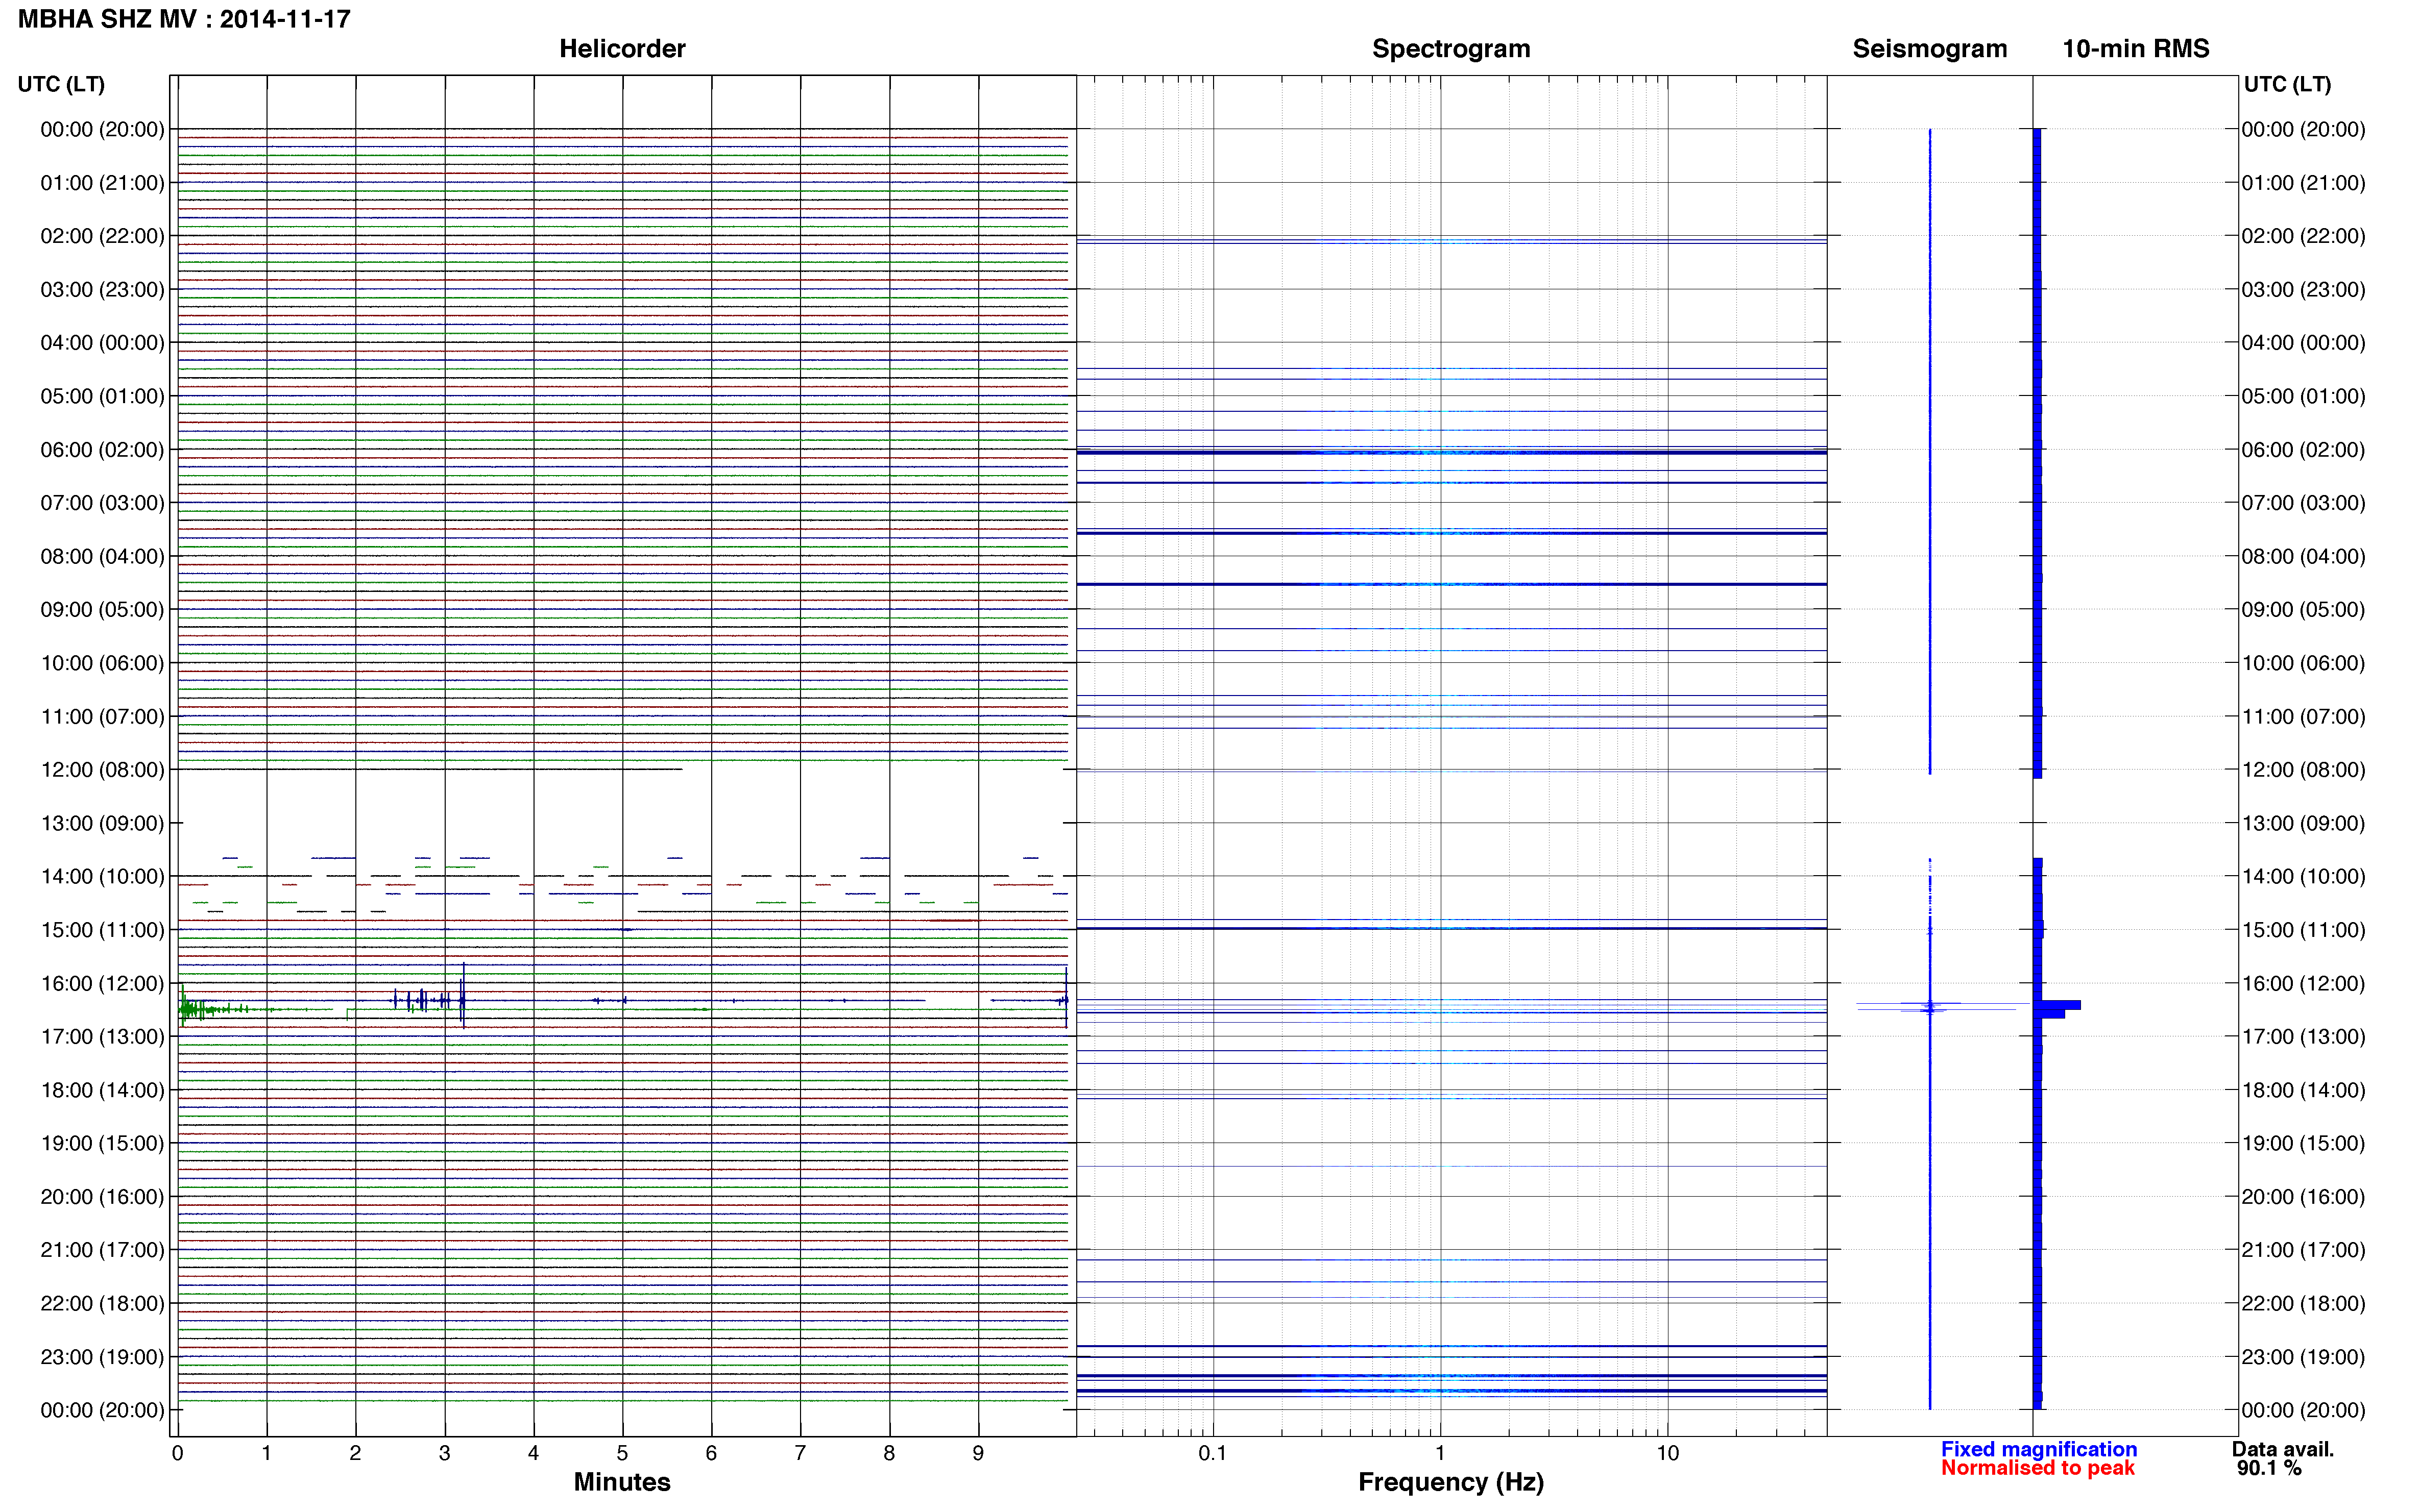Click left time label '08:00 (04:00)'
2420x1512 pixels.
102,556
